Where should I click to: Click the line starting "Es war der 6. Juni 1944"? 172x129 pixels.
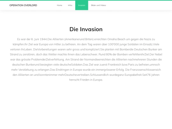click(86, 39)
